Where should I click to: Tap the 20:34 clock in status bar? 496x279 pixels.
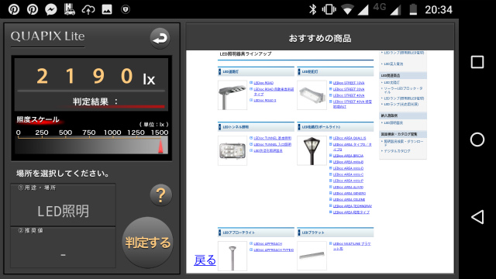[439, 10]
